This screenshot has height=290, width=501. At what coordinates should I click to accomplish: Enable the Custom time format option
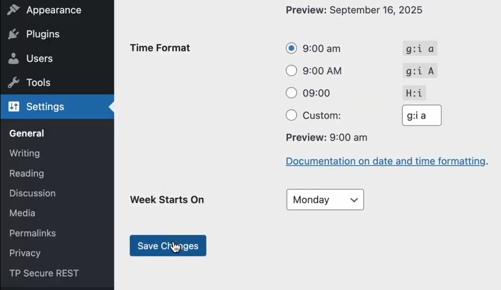click(x=291, y=115)
